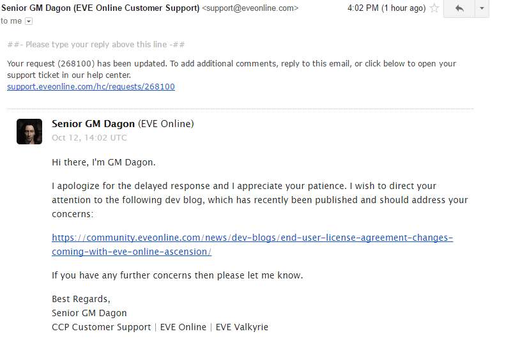Click 'EVE Valkyrie' in the signature

click(242, 327)
